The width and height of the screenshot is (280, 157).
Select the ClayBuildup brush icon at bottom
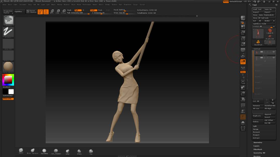44,151
